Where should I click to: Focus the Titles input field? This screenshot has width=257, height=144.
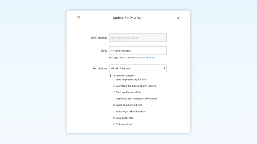[138, 51]
